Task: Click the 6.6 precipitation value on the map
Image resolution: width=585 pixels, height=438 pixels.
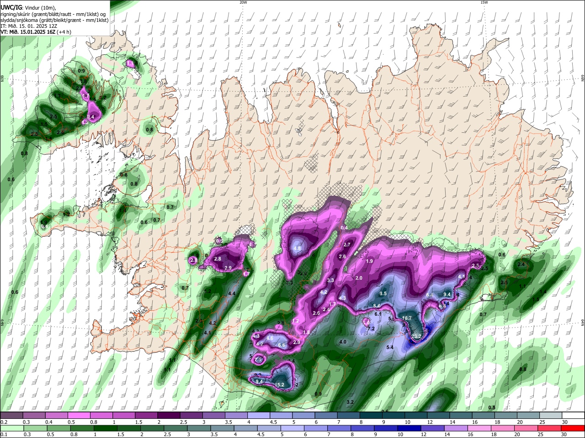Action: pyautogui.click(x=282, y=345)
